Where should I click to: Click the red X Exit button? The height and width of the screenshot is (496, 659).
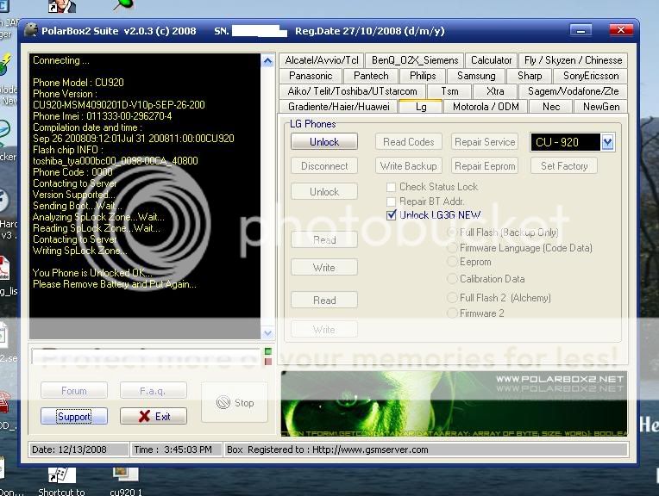[x=154, y=416]
